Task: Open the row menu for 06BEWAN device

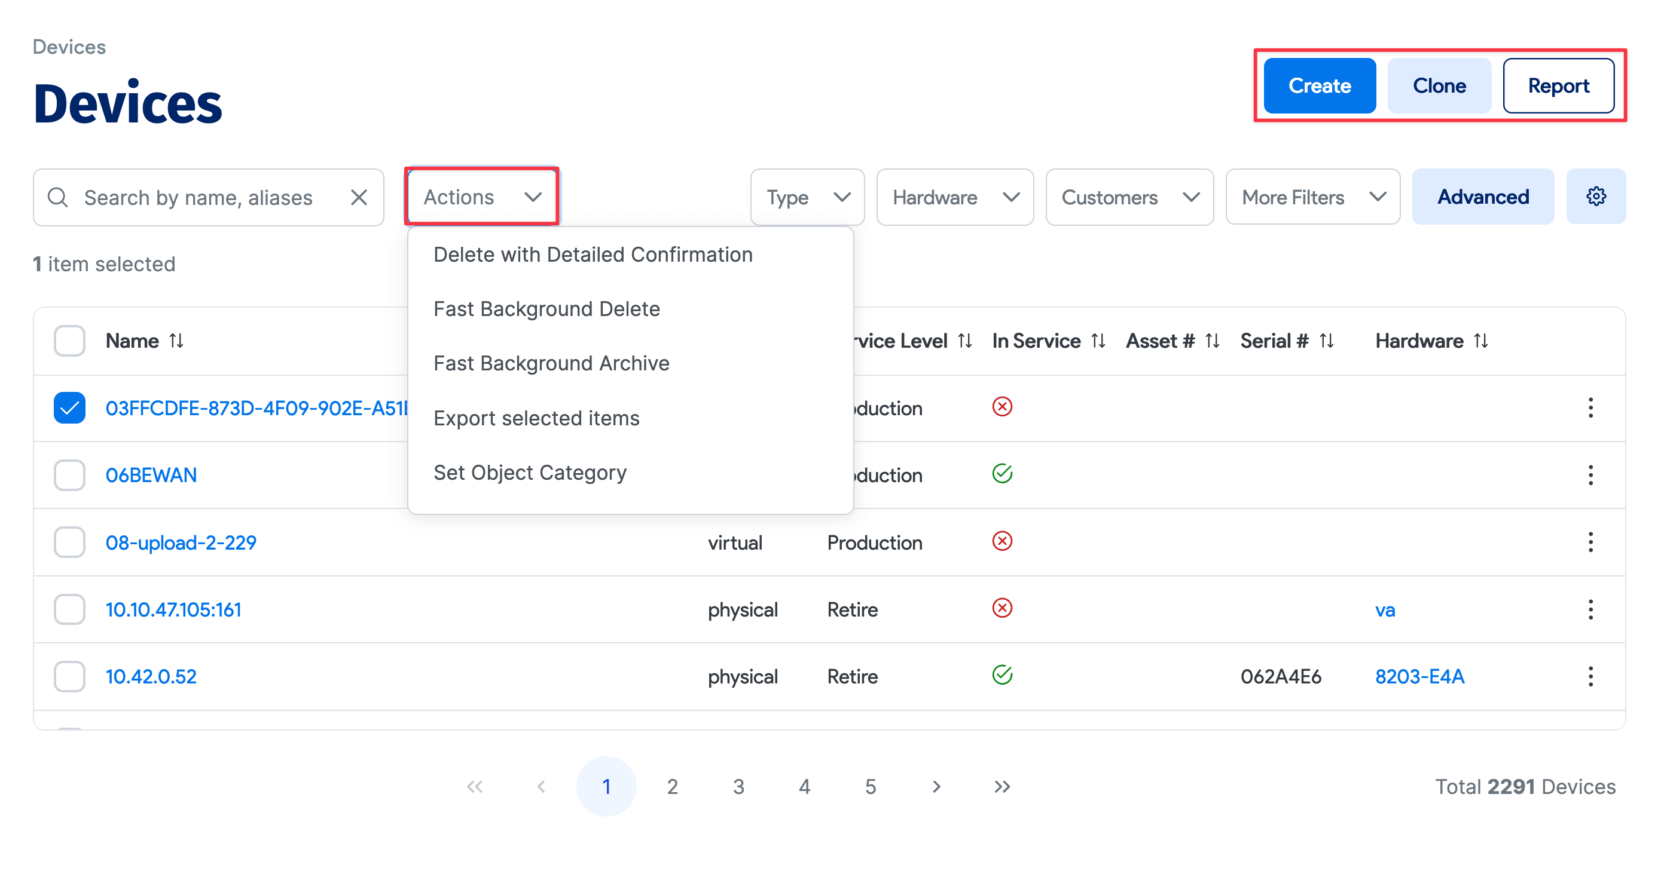Action: 1592,475
